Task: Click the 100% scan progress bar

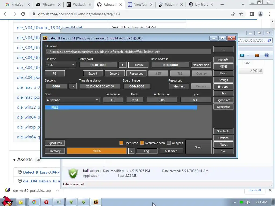Action: (x=97, y=151)
